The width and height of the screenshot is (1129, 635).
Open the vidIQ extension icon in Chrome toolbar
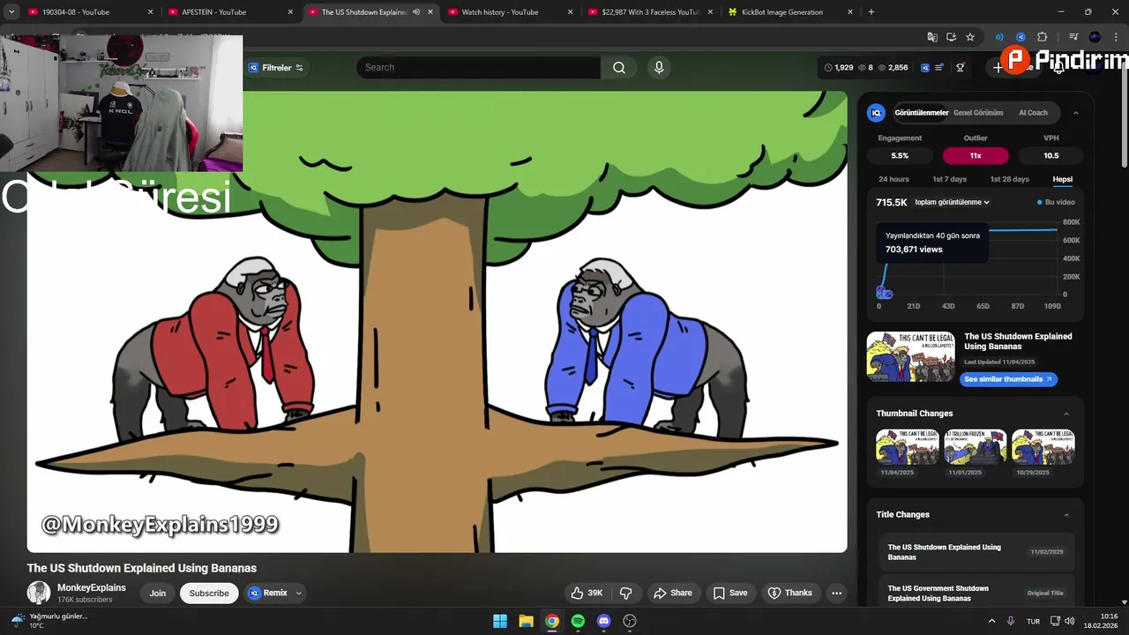pos(1021,37)
